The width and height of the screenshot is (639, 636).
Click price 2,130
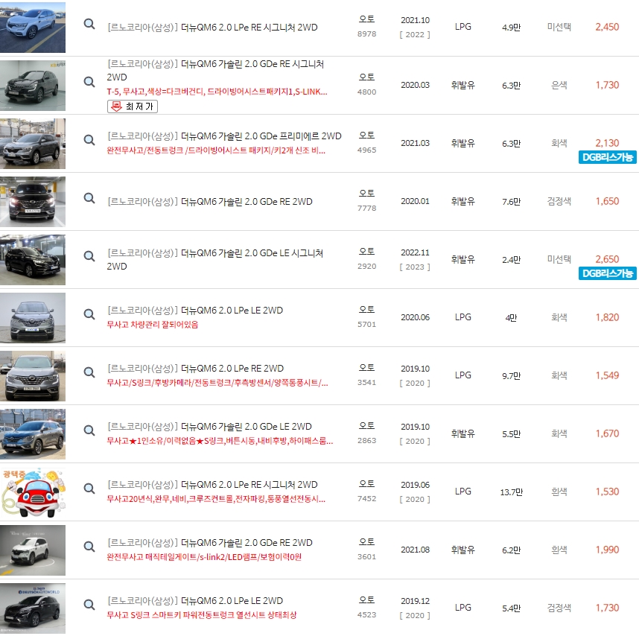pyautogui.click(x=607, y=143)
